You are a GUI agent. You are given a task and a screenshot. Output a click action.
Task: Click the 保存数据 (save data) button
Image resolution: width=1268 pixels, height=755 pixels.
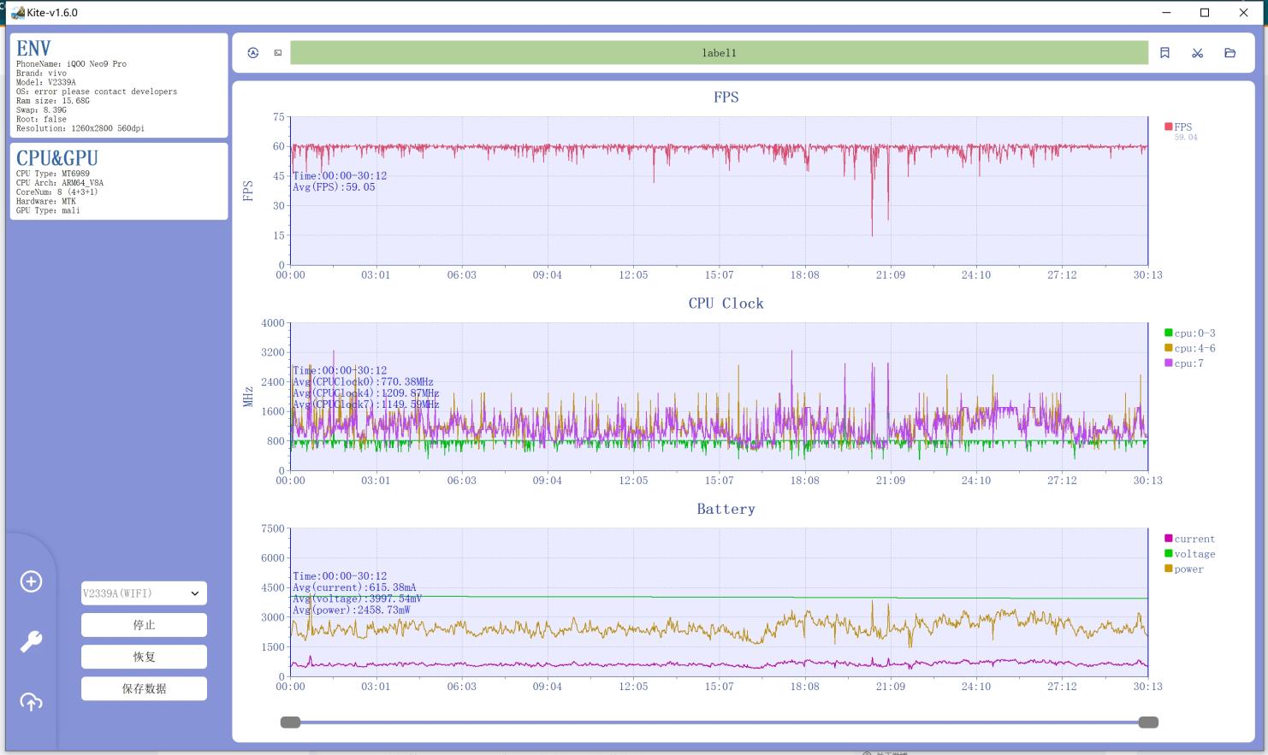pos(144,688)
